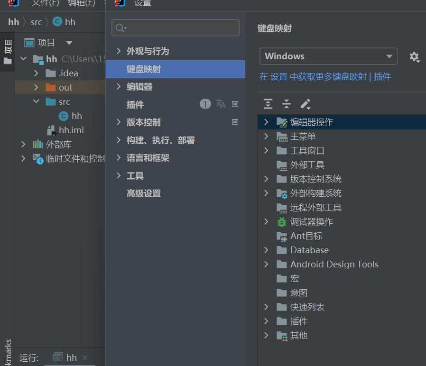Screen dimensions: 426x366
Task: Click the 外部库 library icon
Action: [x=38, y=145]
